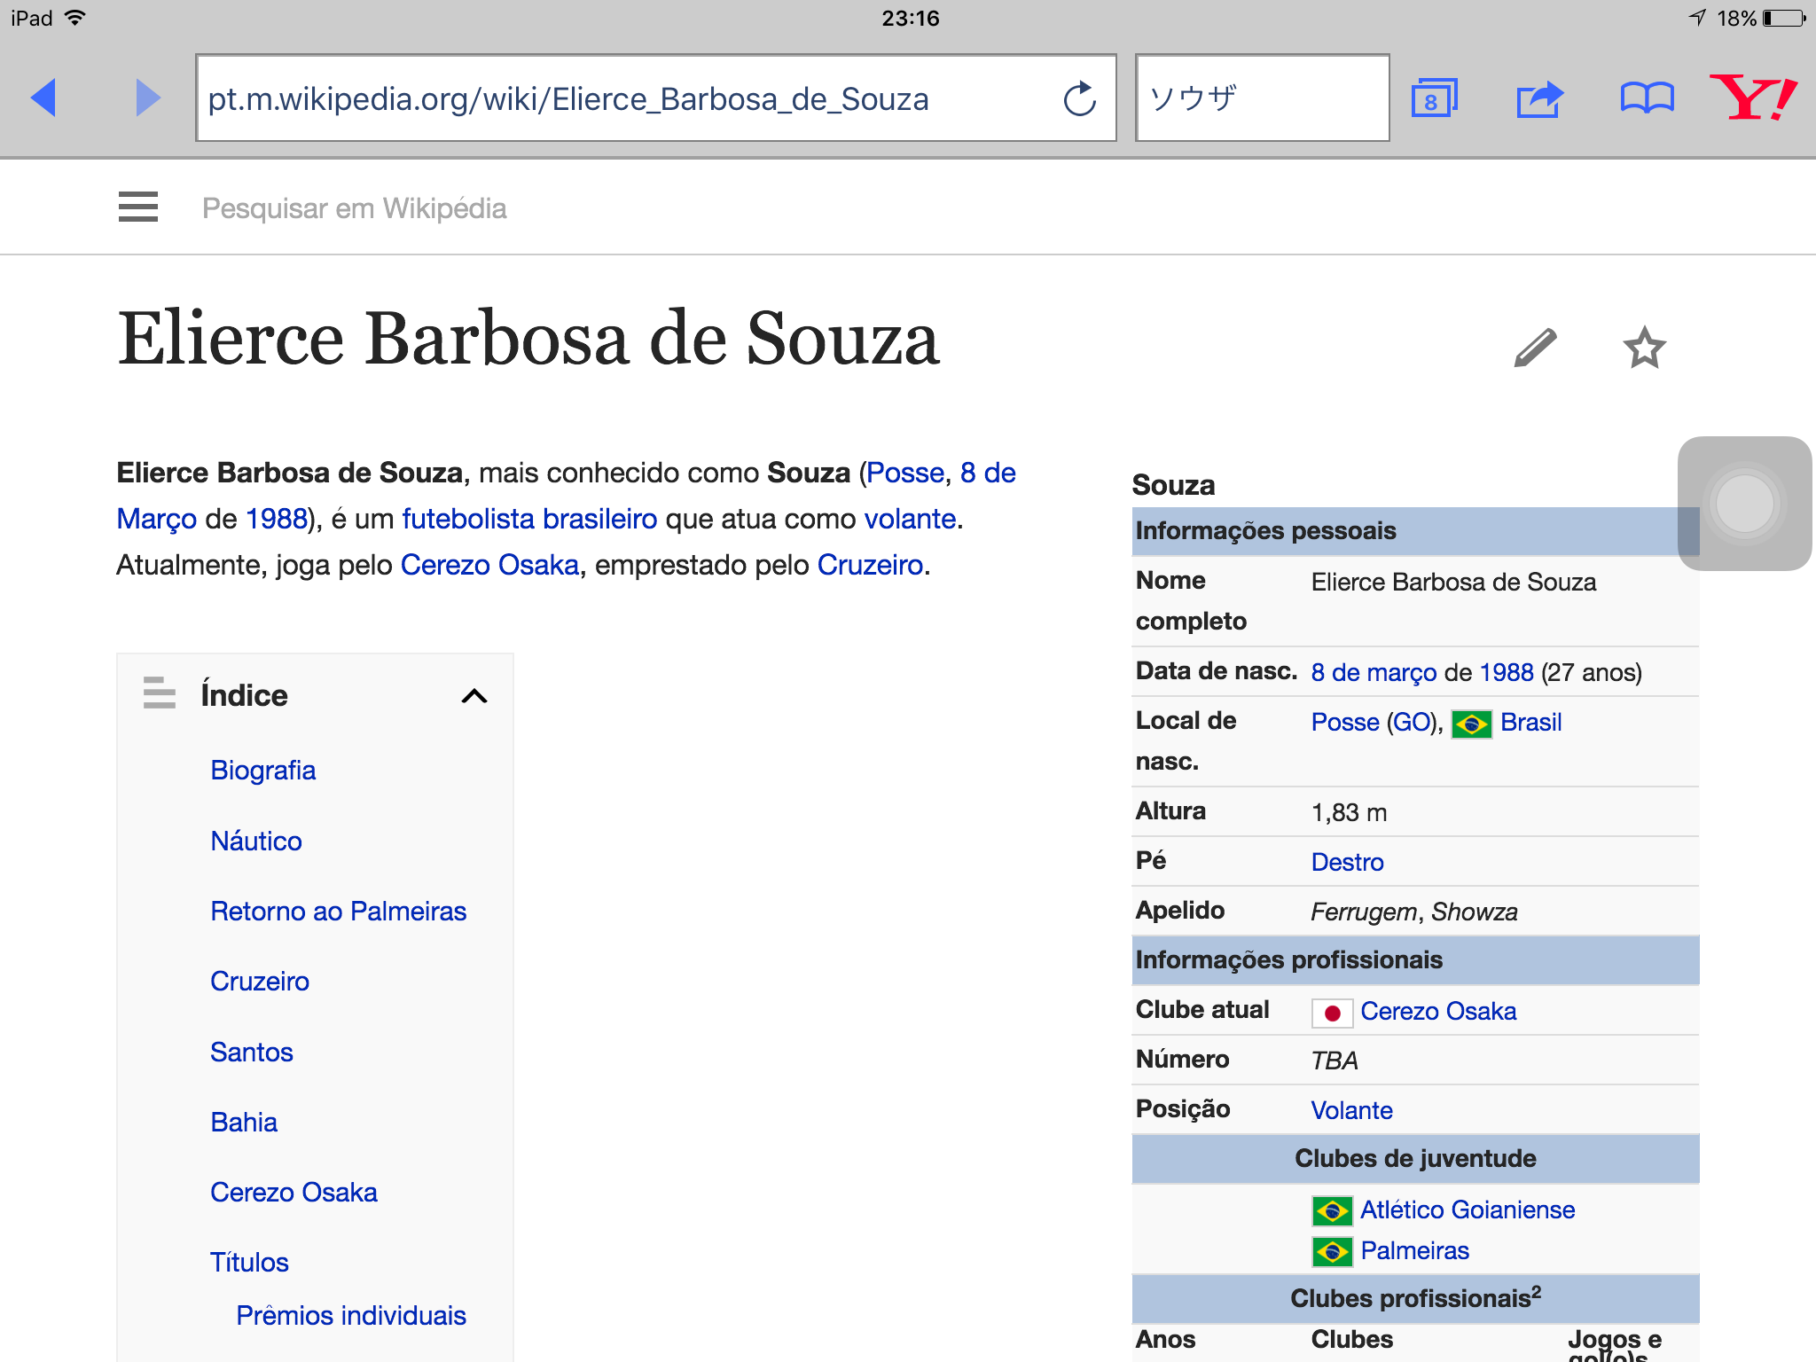The image size is (1816, 1362).
Task: Go to the Biografia section in the index
Action: (262, 771)
